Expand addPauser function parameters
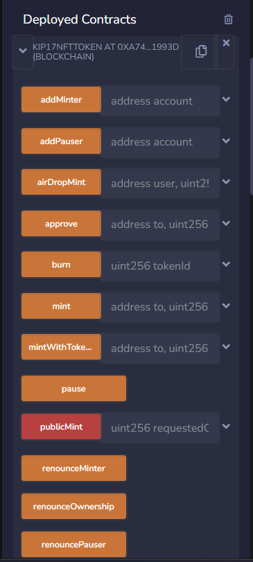The image size is (253, 562). [x=226, y=141]
